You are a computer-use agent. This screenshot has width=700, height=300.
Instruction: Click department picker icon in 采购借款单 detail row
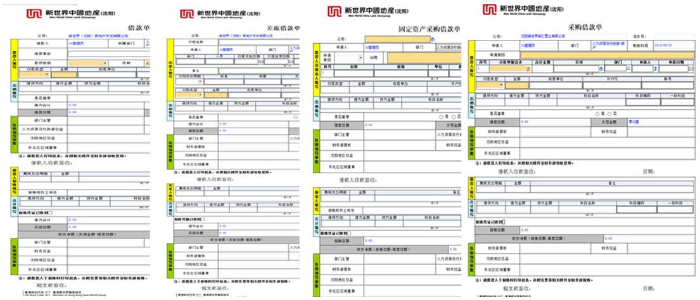[x=628, y=68]
